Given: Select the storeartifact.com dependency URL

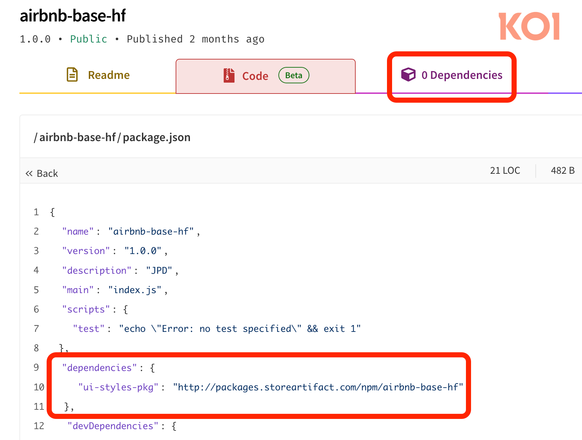Looking at the screenshot, I should (x=318, y=387).
